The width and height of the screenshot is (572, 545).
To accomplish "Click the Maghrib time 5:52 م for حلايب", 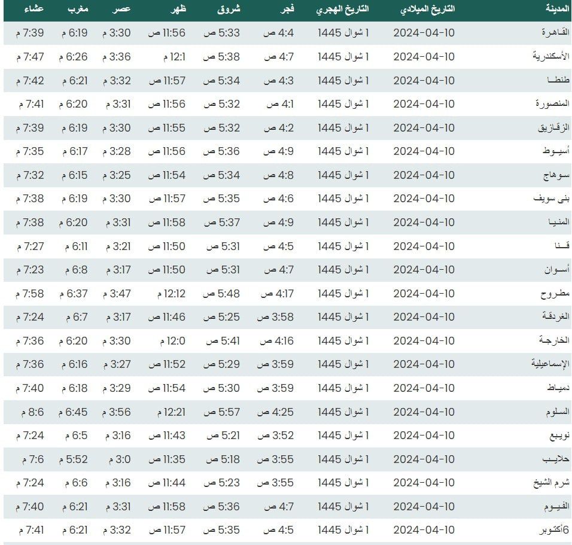I will (x=73, y=459).
